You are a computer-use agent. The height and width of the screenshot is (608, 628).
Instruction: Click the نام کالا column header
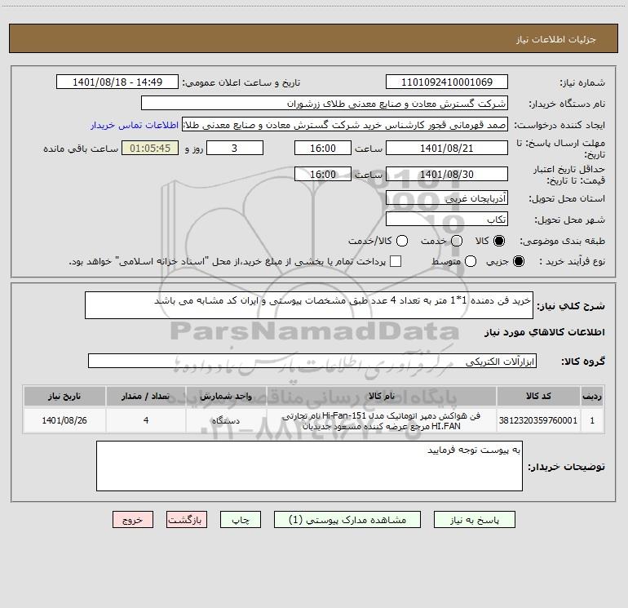[x=382, y=396]
